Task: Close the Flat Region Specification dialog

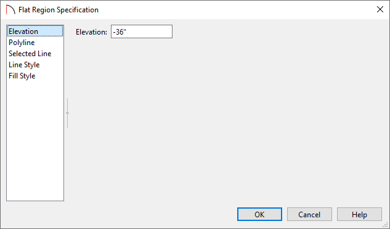Action: (x=380, y=9)
